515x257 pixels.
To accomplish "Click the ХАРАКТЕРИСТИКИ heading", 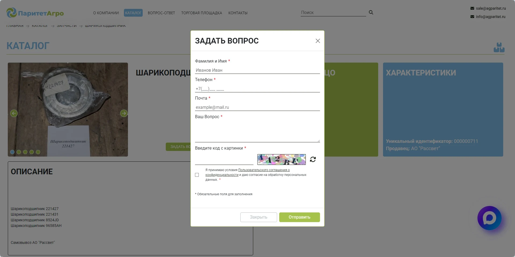I will click(x=421, y=73).
